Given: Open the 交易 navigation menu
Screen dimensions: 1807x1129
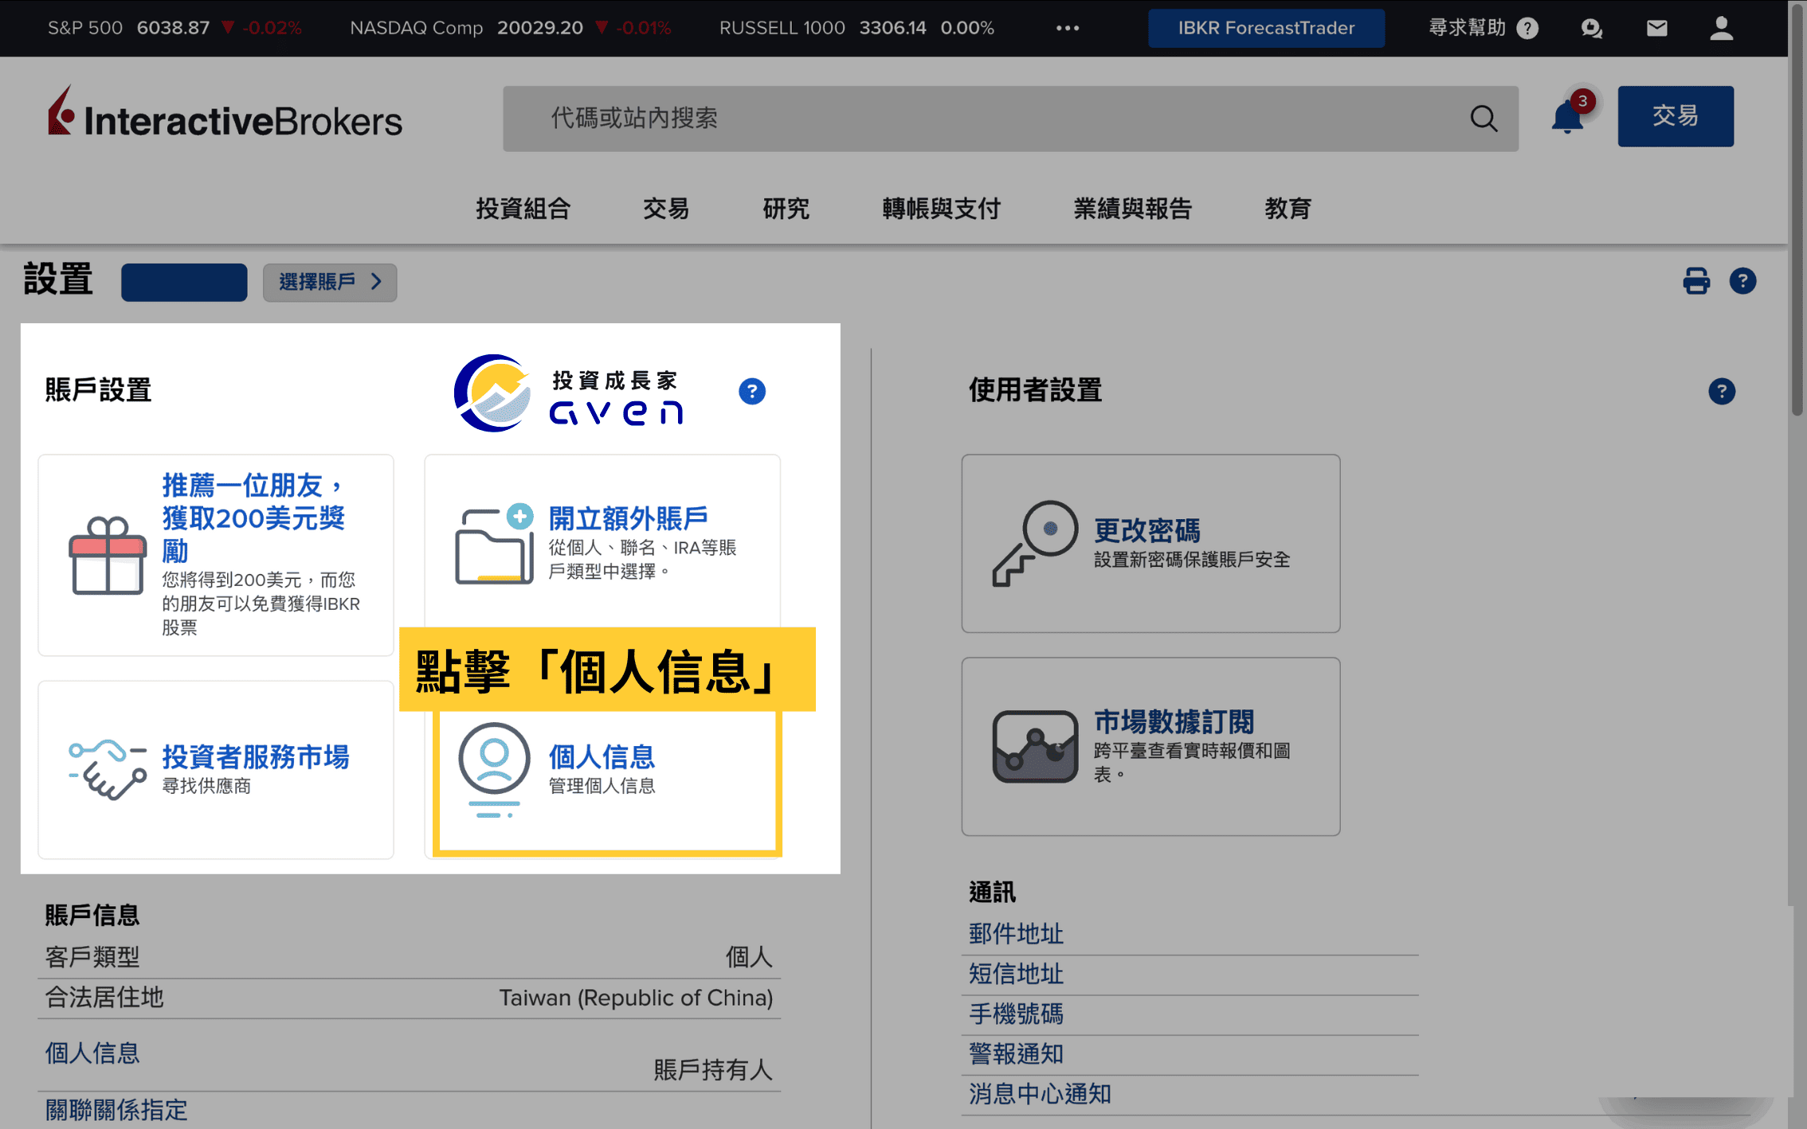Looking at the screenshot, I should point(666,209).
